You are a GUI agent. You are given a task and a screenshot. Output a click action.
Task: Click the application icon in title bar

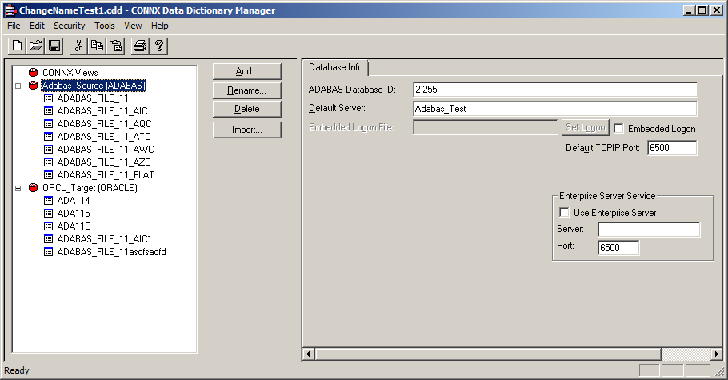point(10,10)
